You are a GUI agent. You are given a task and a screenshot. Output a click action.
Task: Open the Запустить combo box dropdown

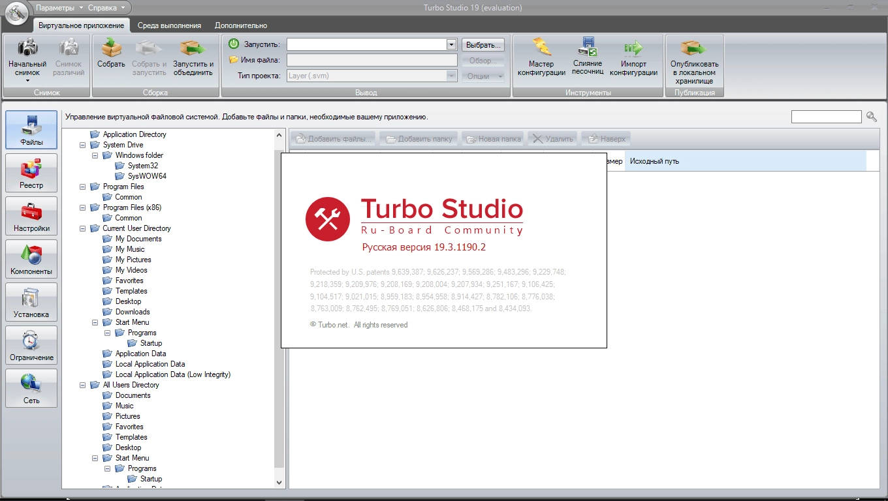[x=451, y=44]
